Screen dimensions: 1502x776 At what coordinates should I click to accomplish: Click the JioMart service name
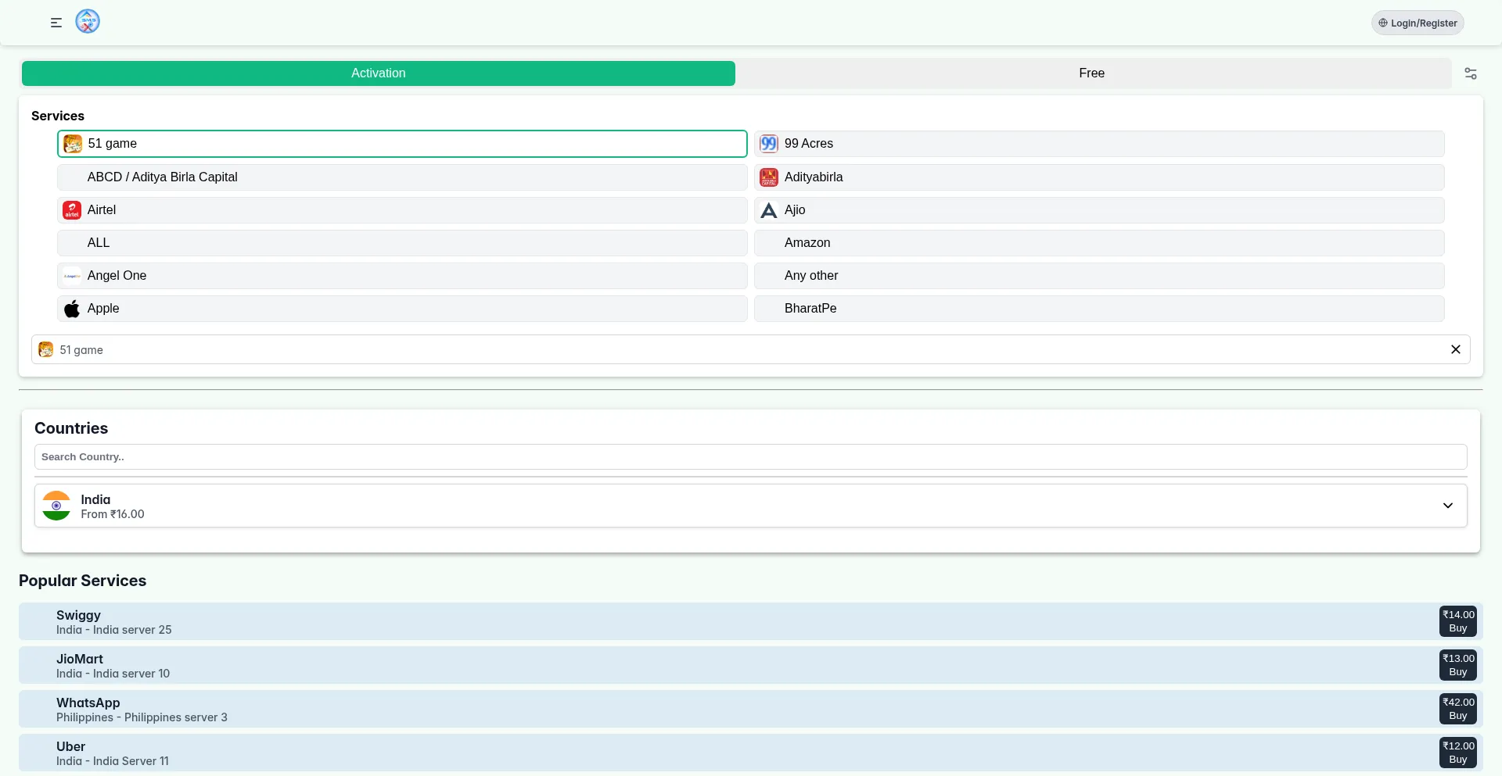80,659
